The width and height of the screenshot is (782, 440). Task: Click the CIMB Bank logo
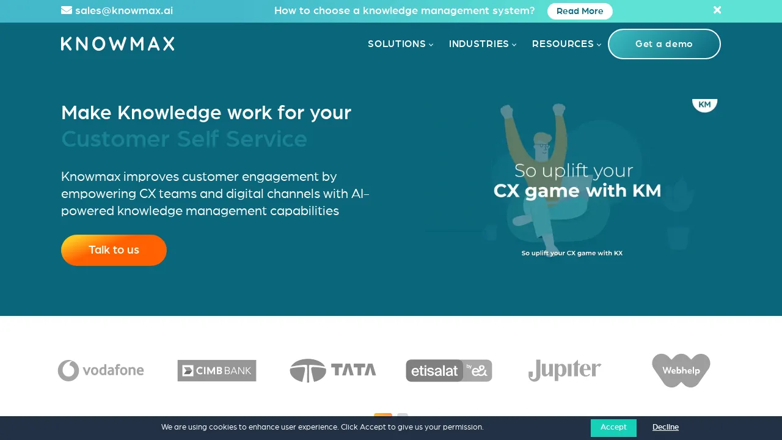click(217, 370)
